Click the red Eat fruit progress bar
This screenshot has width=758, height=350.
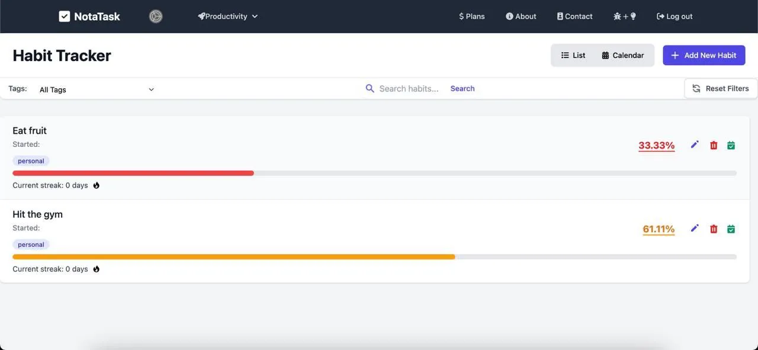(x=133, y=173)
